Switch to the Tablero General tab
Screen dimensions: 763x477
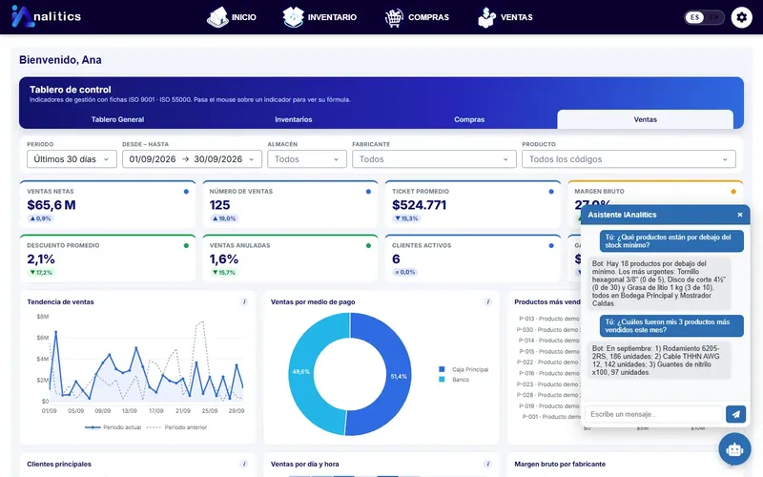117,119
